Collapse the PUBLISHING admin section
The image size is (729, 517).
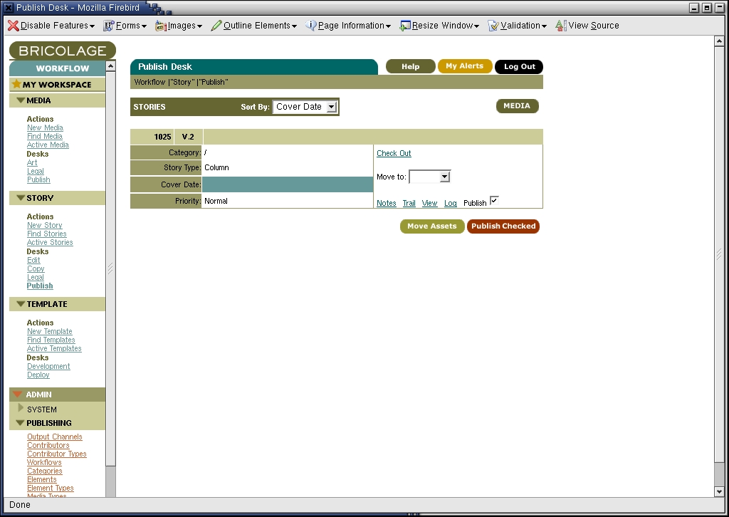[21, 423]
